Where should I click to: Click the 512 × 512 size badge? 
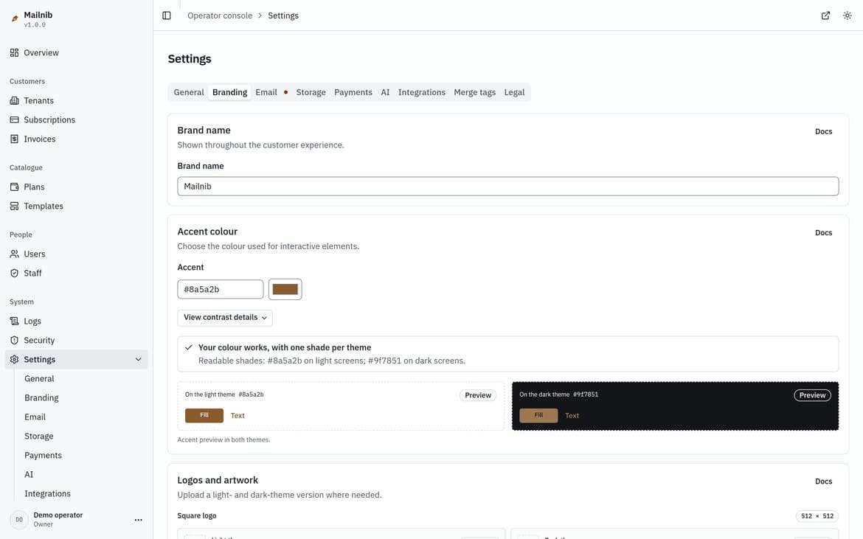[x=817, y=516]
